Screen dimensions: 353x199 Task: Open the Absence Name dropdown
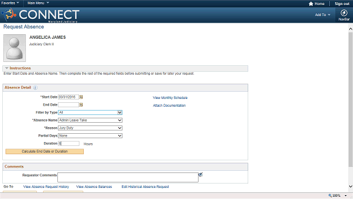pyautogui.click(x=90, y=121)
